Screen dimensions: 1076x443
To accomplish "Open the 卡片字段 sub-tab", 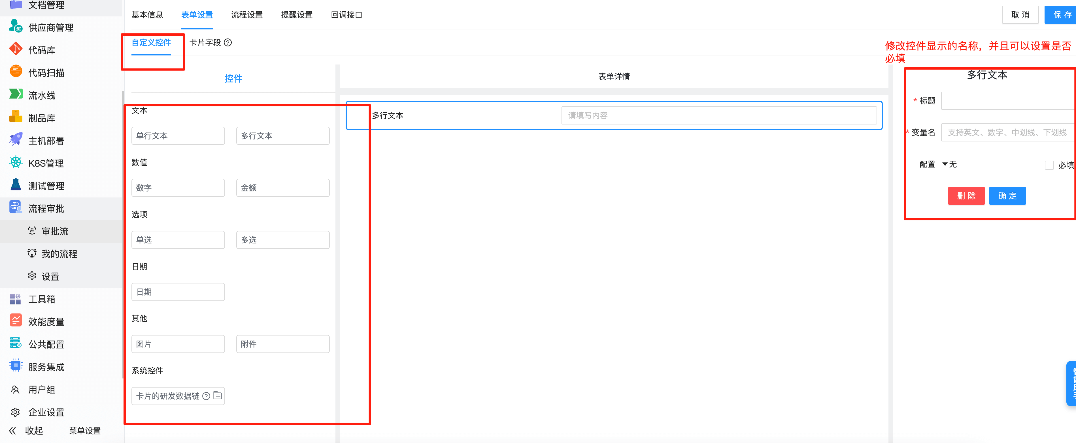I will point(205,42).
